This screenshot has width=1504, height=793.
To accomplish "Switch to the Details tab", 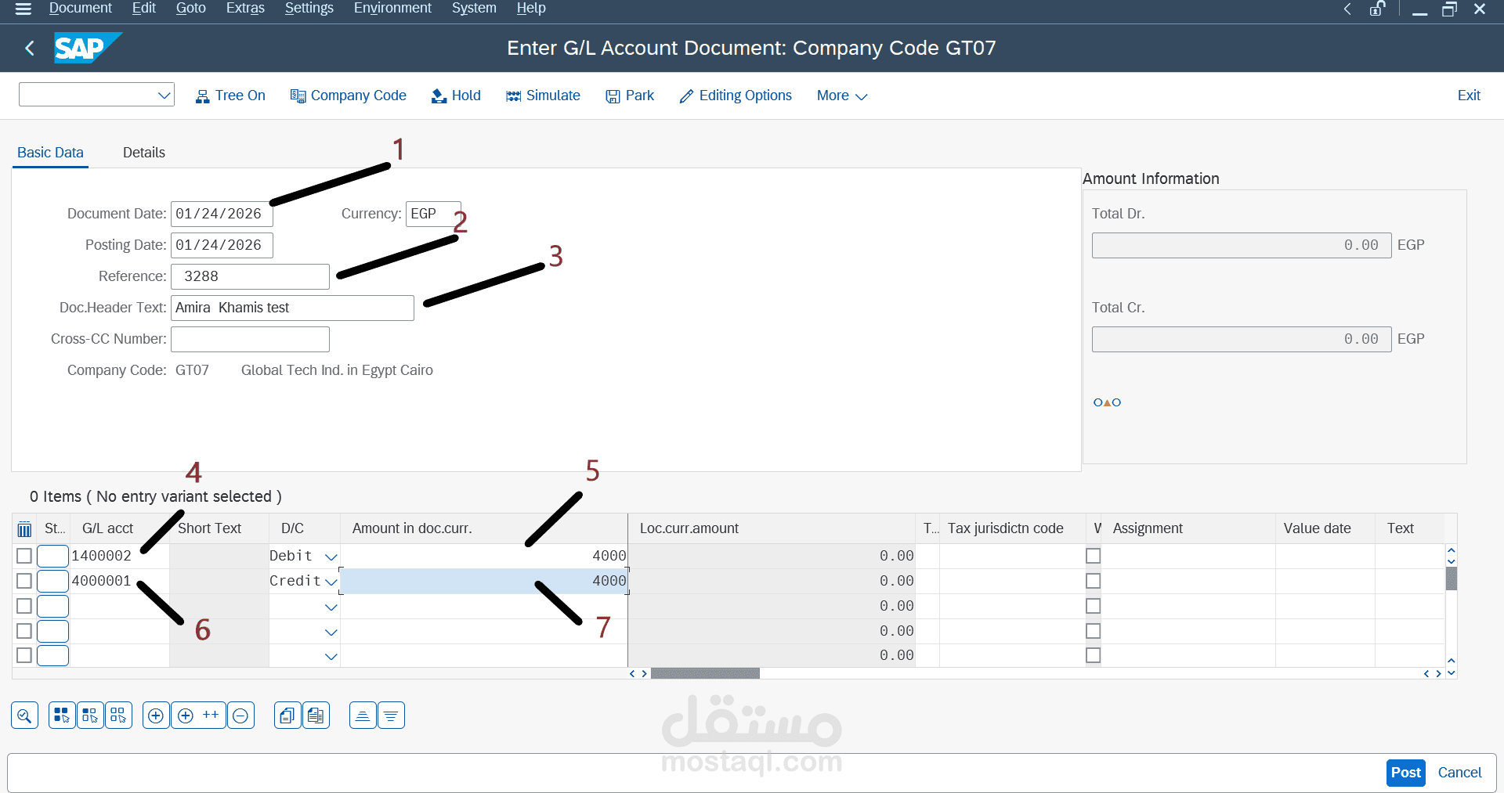I will pos(143,152).
